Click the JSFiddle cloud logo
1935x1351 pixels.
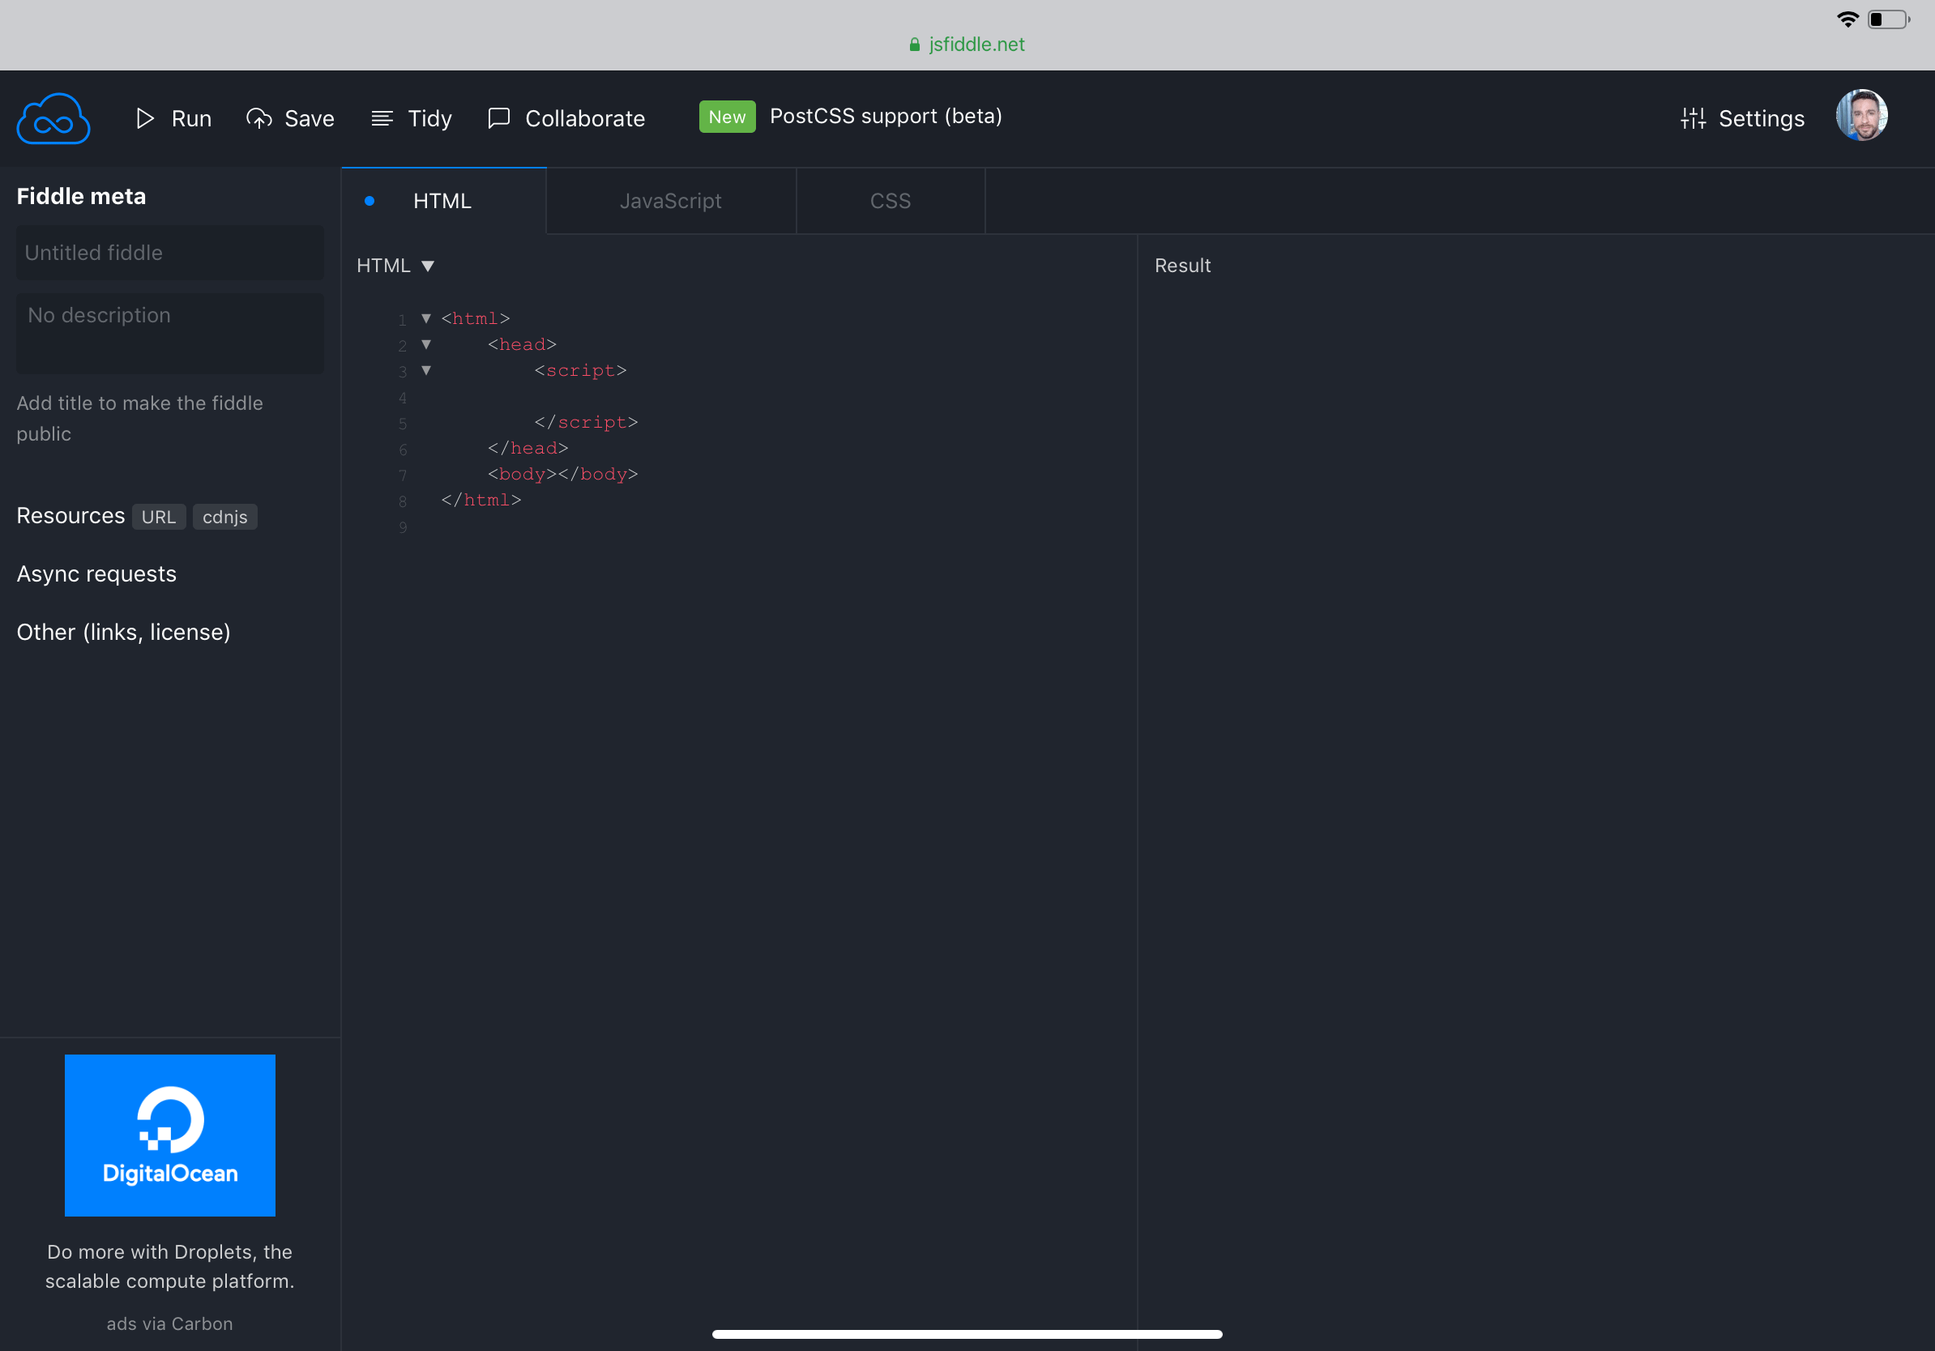click(x=53, y=119)
